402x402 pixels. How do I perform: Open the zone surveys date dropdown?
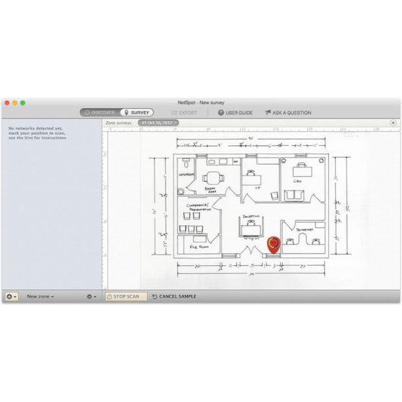pos(158,123)
